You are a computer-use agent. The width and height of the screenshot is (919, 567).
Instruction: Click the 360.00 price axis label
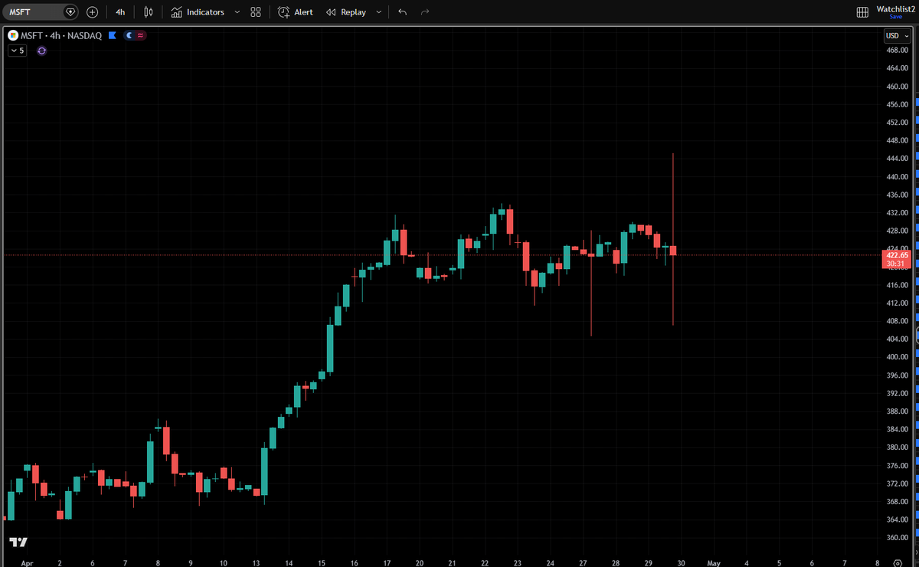coord(897,537)
